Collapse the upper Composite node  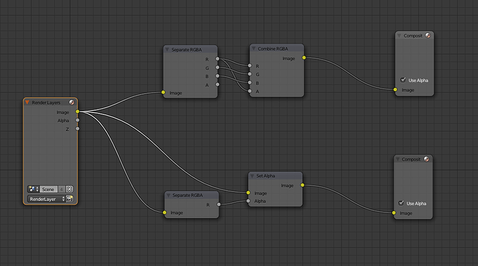[x=399, y=35]
